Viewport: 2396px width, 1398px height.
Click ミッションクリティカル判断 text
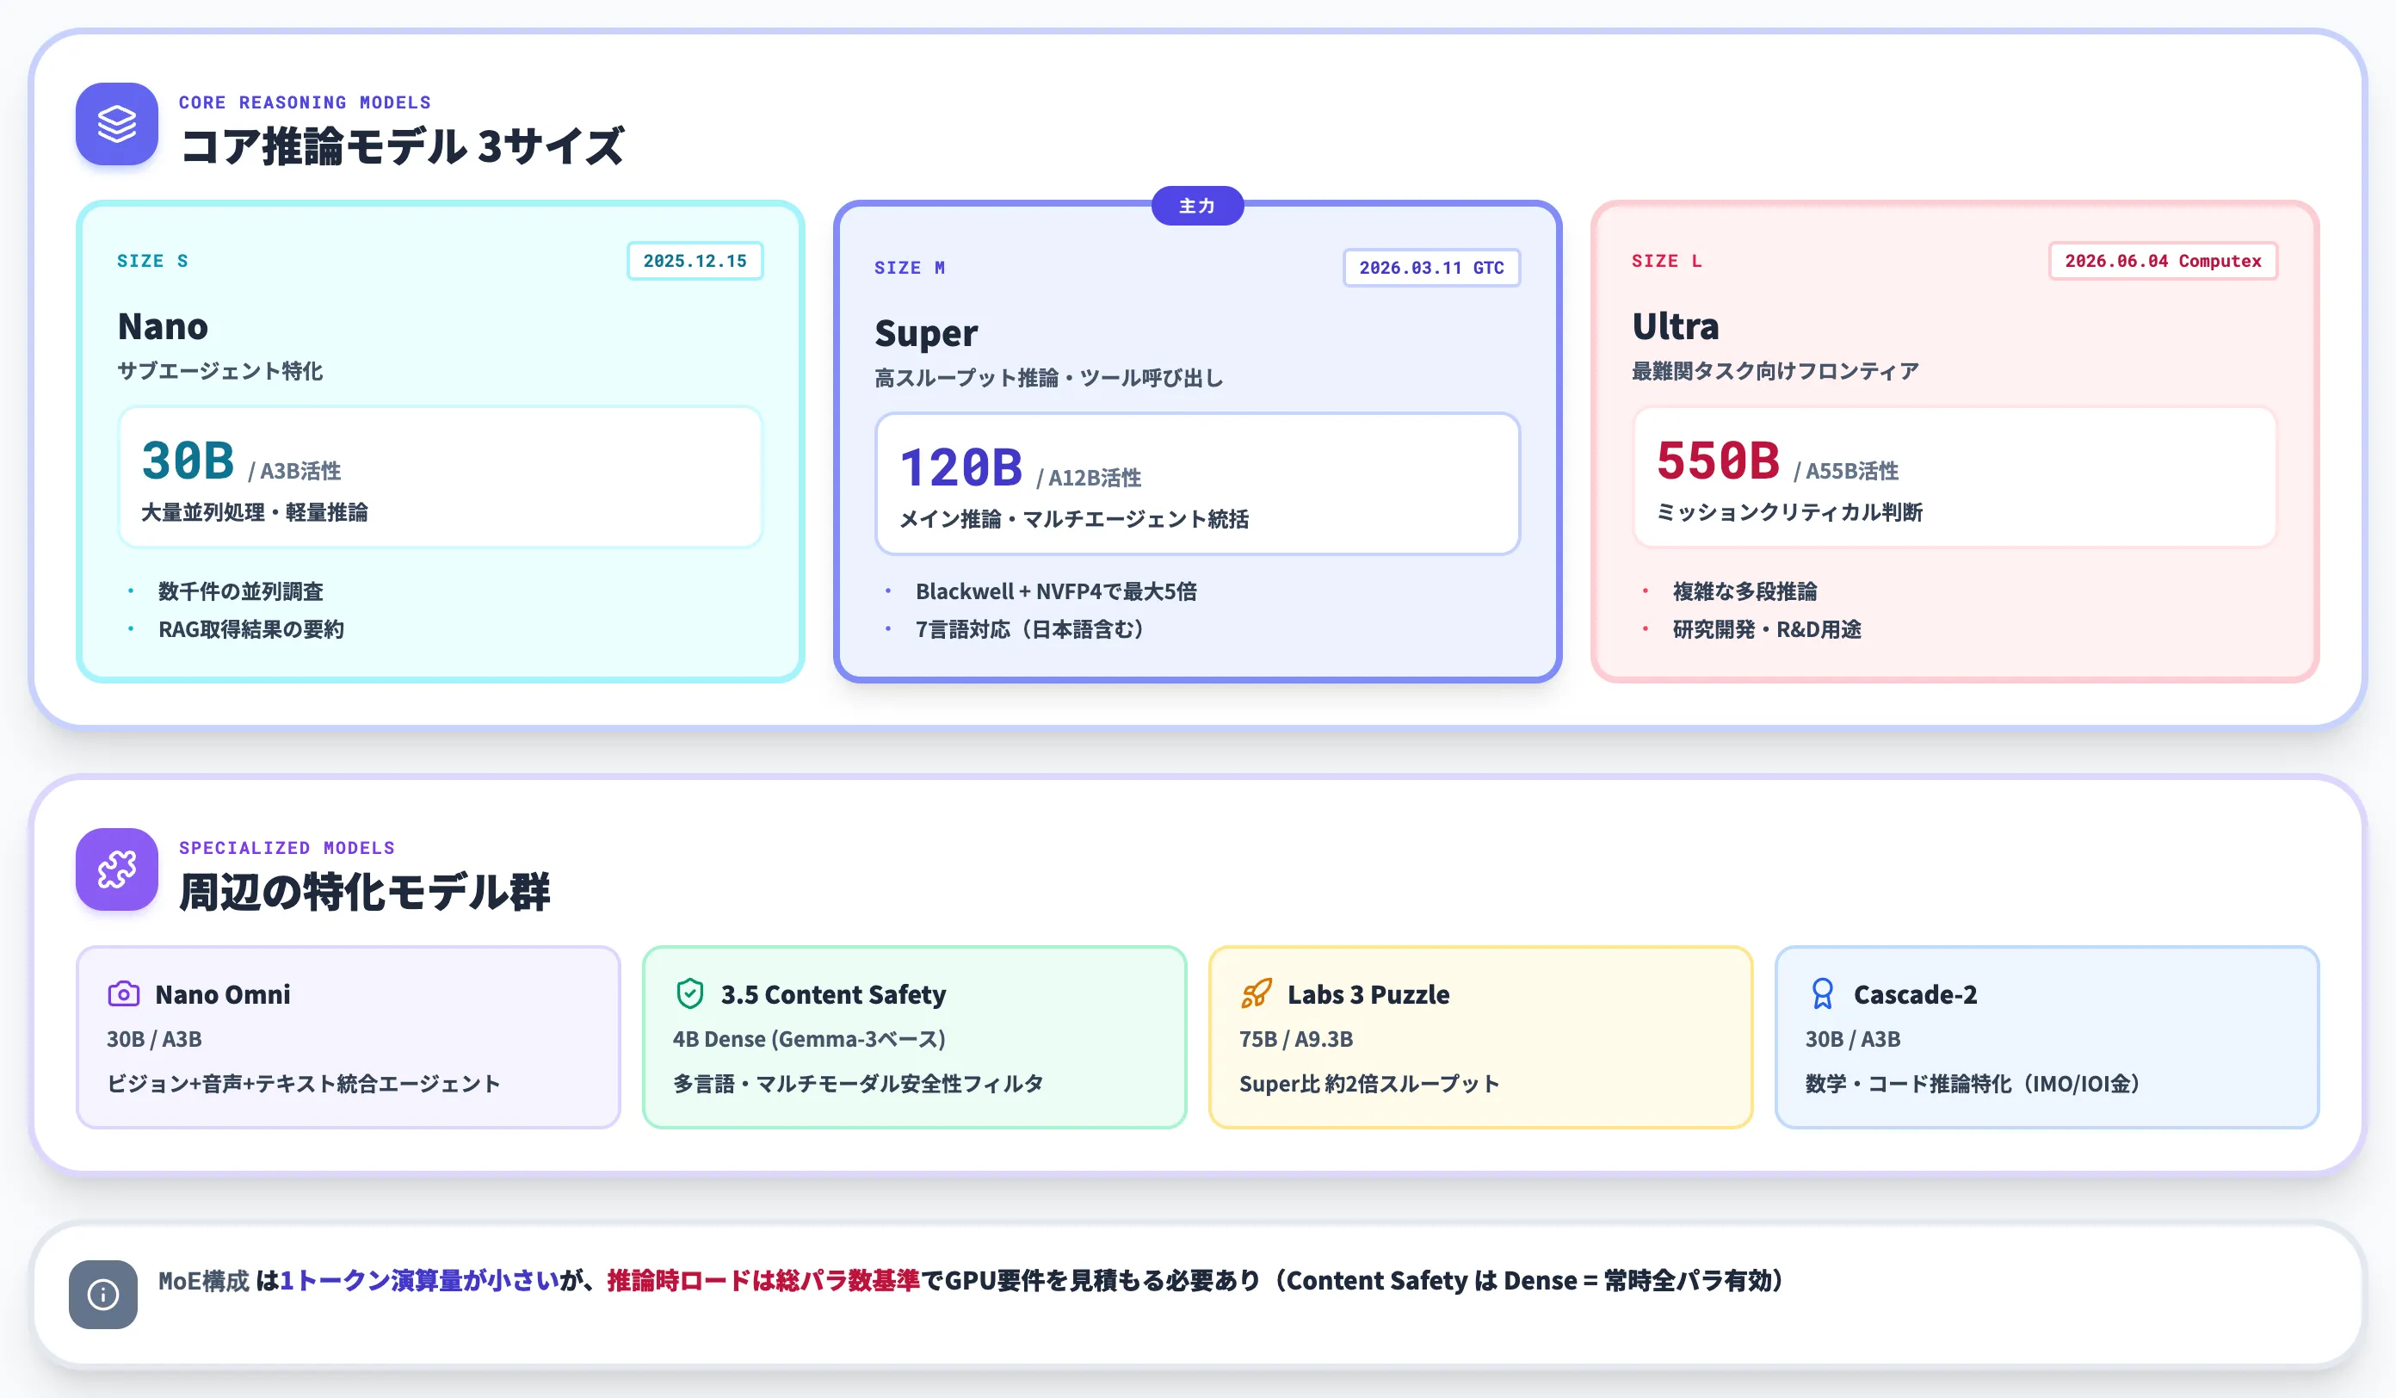click(1789, 512)
